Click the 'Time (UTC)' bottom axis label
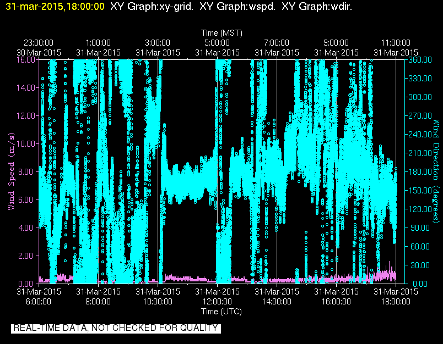The width and height of the screenshot is (443, 344). point(221,312)
